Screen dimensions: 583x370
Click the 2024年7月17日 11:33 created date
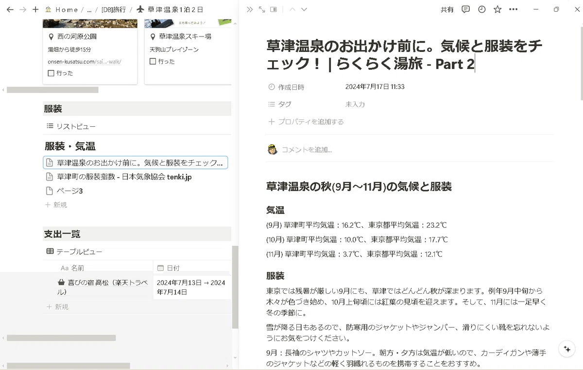[375, 87]
